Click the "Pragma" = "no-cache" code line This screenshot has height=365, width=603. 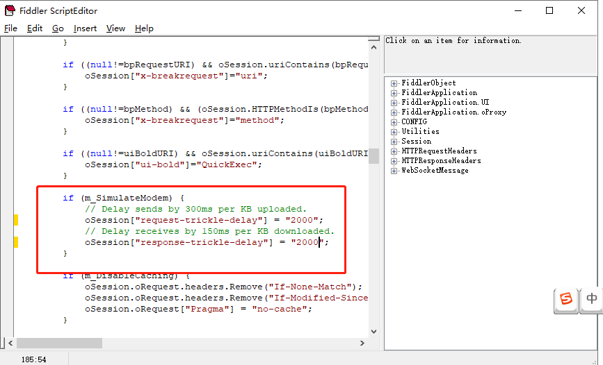point(198,309)
